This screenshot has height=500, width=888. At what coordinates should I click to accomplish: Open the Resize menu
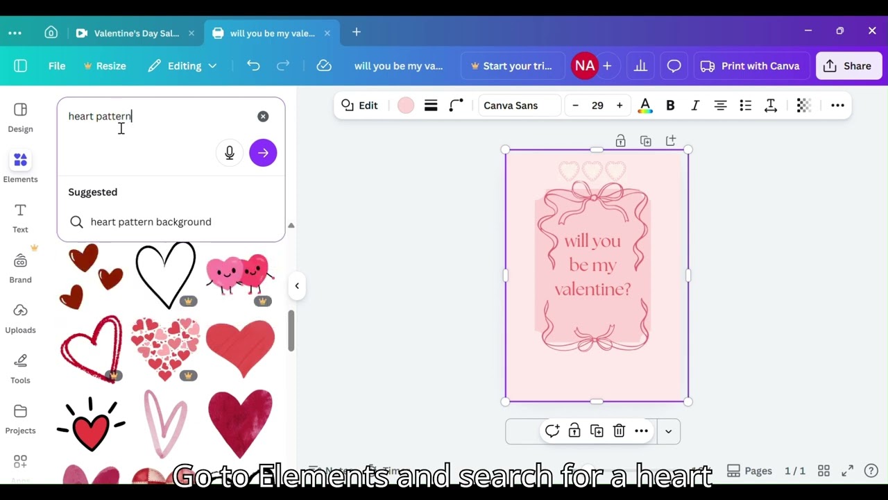point(105,66)
